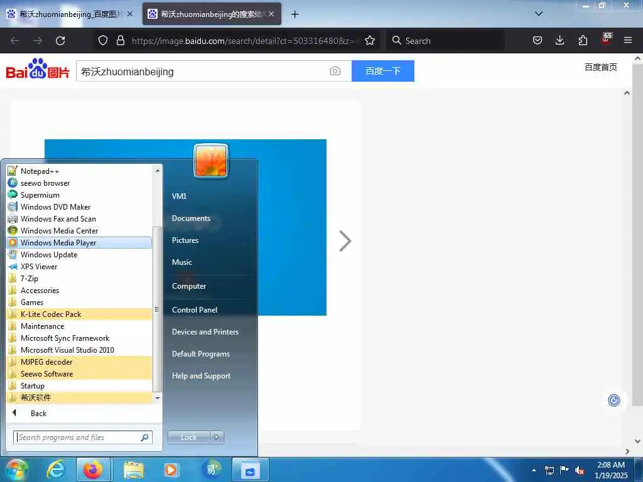Image resolution: width=643 pixels, height=482 pixels.
Task: Open the VM1 user folder
Action: [179, 196]
